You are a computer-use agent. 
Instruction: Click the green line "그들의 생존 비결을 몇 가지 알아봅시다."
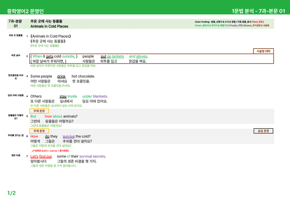[53, 166]
